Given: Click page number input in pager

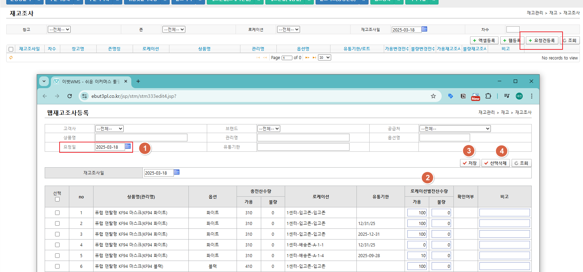Looking at the screenshot, I should point(287,58).
